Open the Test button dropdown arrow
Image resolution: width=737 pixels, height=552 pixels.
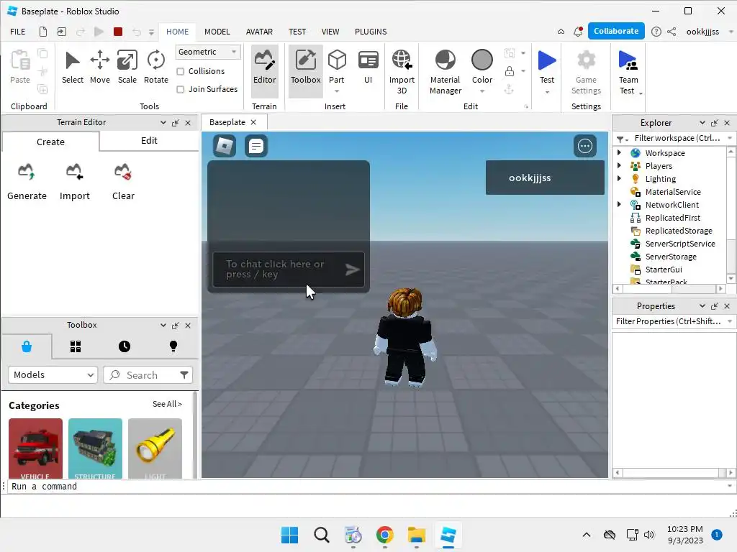point(547,92)
